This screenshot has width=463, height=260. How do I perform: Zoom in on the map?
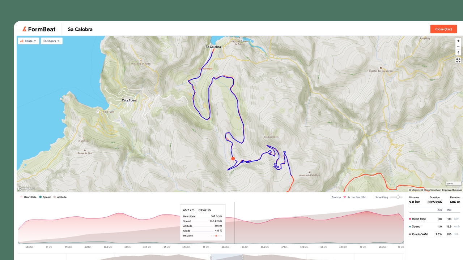pyautogui.click(x=458, y=41)
